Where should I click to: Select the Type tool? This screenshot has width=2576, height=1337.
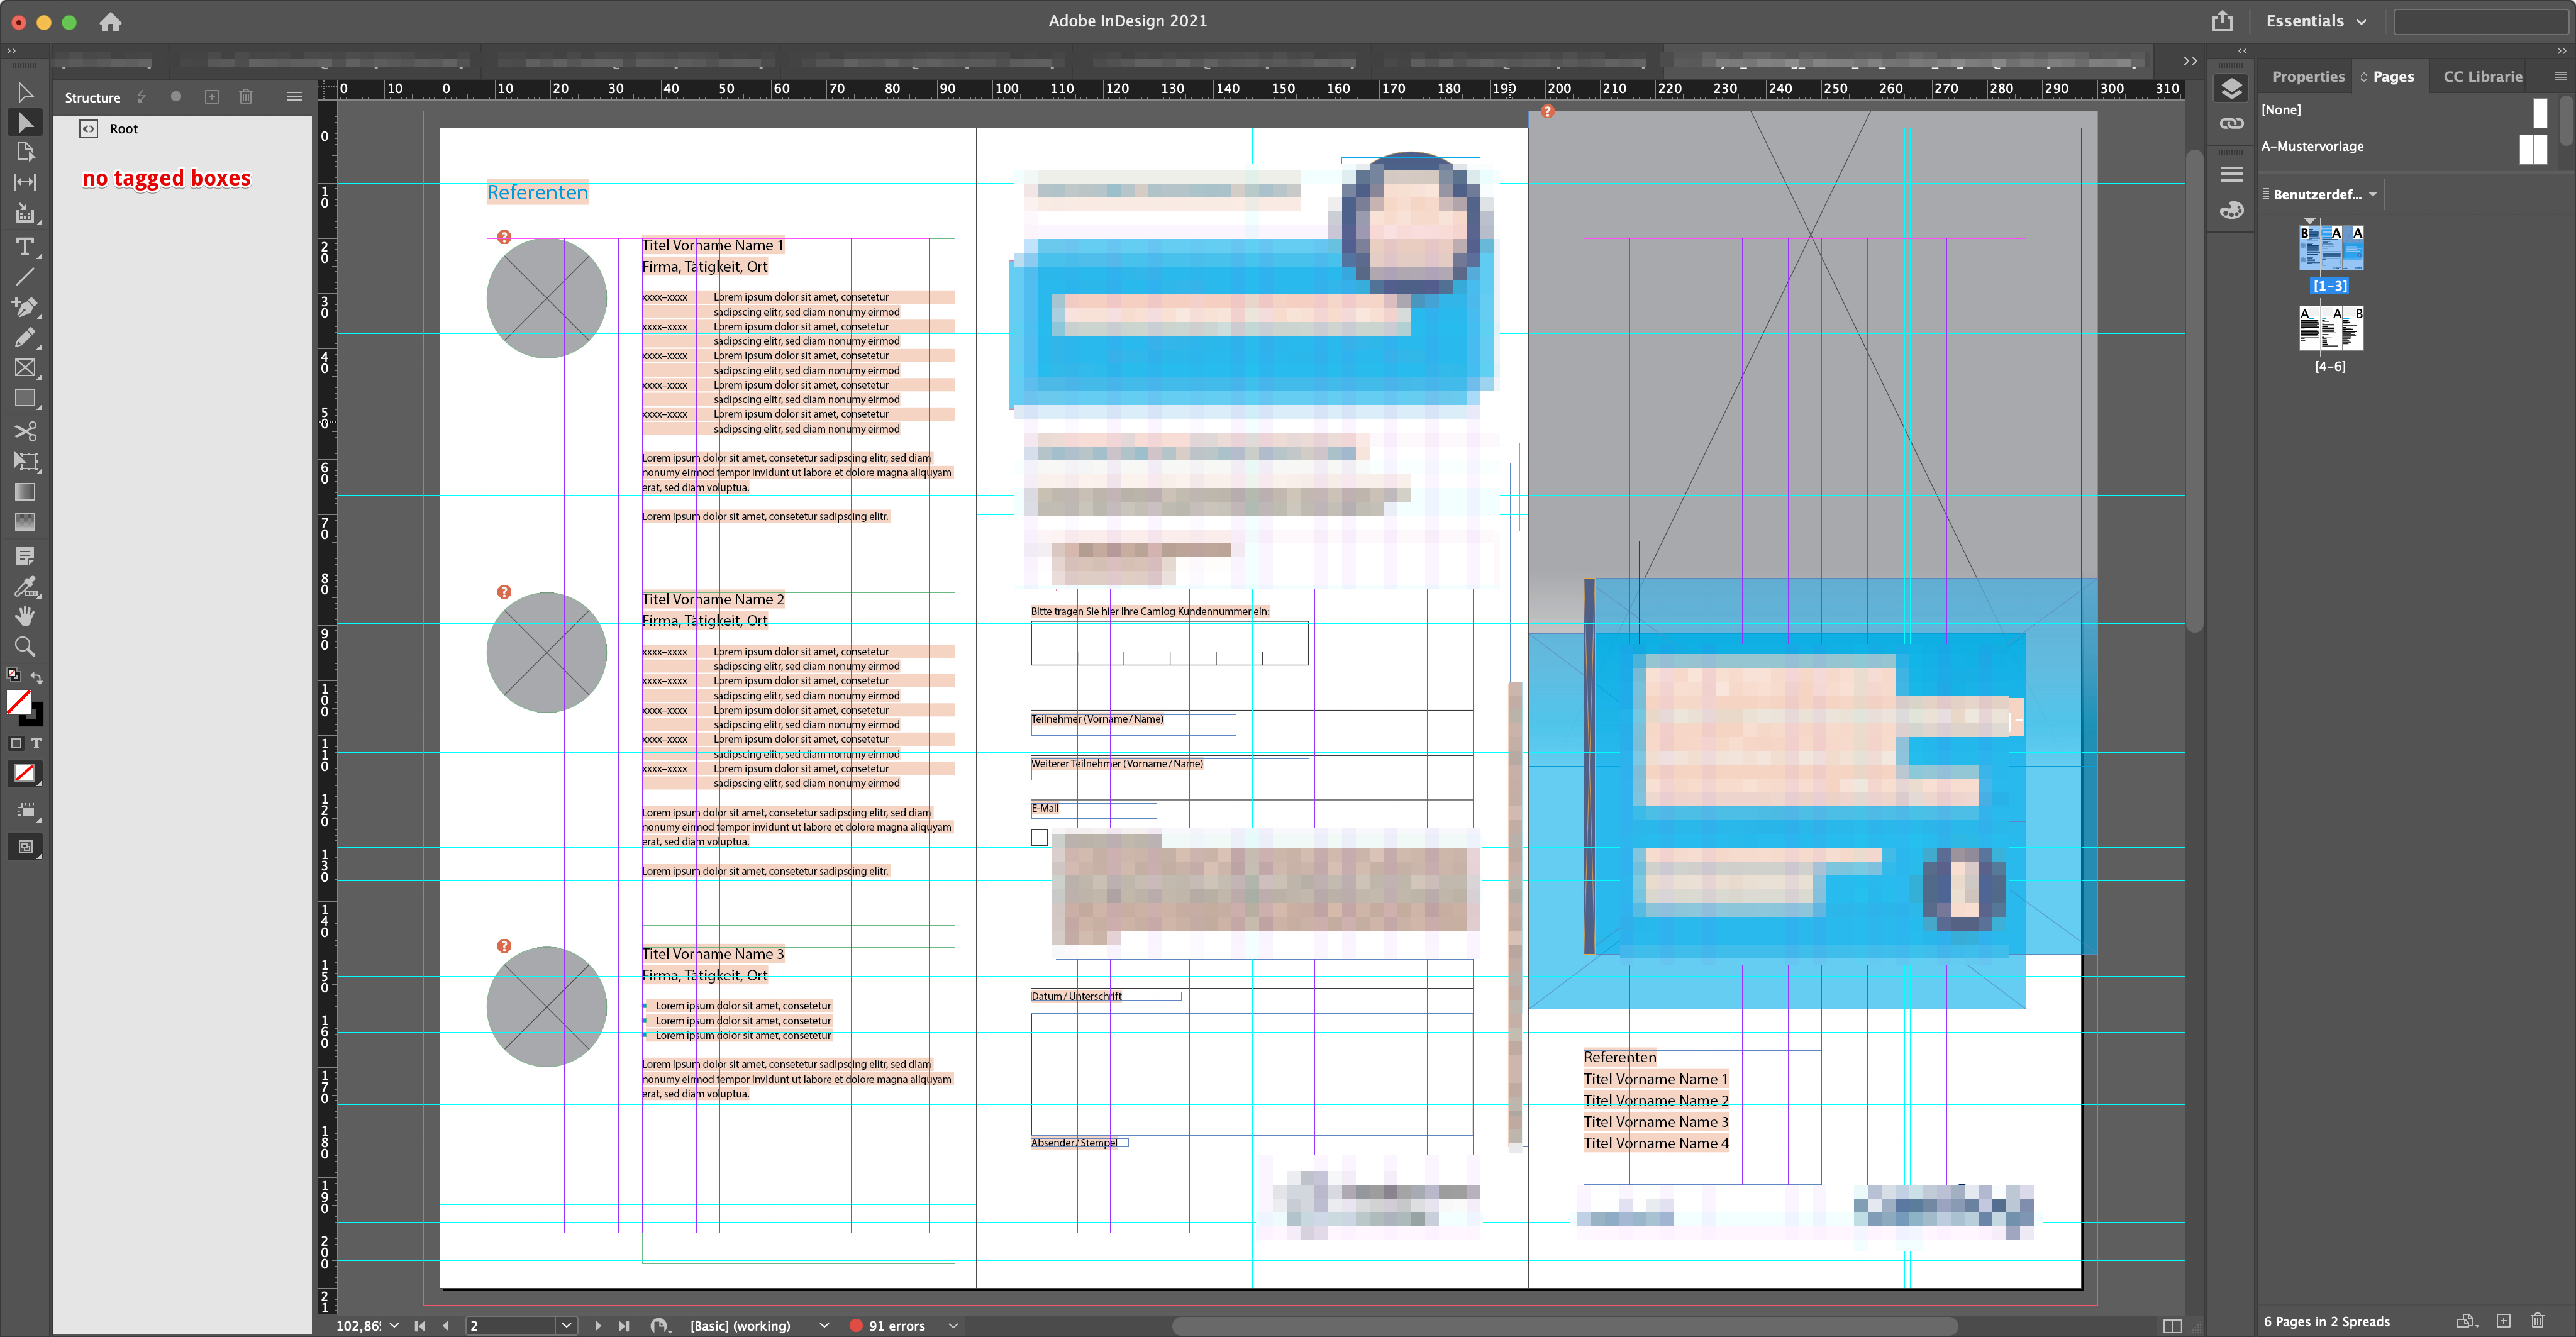tap(25, 246)
